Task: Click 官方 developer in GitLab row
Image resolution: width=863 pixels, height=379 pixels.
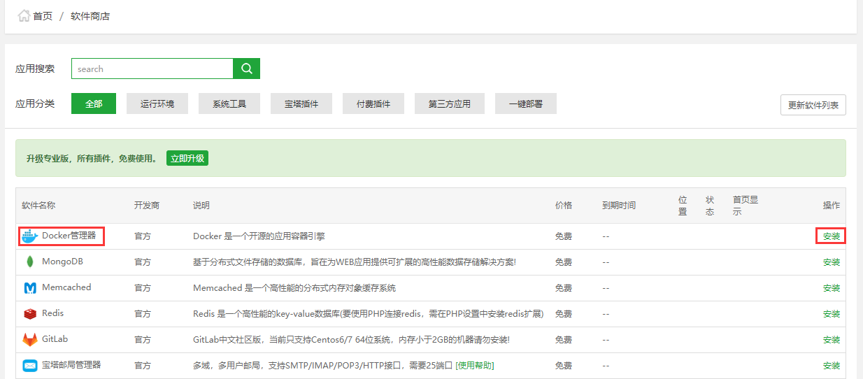Action: [143, 340]
